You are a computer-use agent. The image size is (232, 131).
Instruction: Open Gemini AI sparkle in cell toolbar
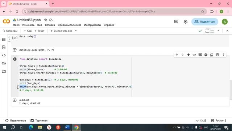click(x=188, y=55)
